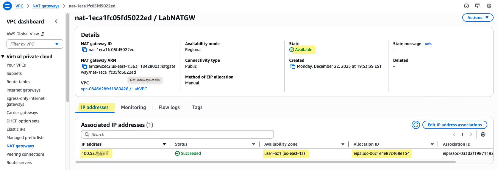The height and width of the screenshot is (170, 498).
Task: Copy the NAT gateway ID
Action: pos(85,50)
